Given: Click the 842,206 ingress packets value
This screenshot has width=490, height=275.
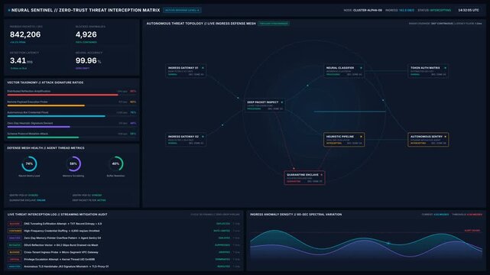Looking at the screenshot, I should pyautogui.click(x=25, y=34).
